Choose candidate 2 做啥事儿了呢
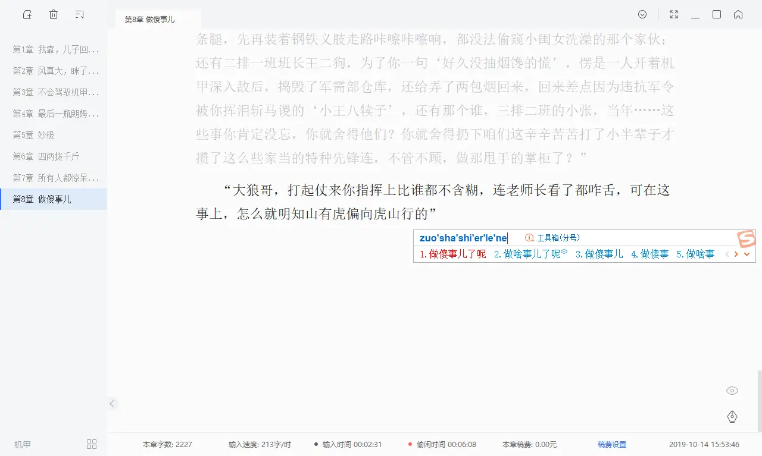Screen dimensions: 762x456 coord(527,254)
